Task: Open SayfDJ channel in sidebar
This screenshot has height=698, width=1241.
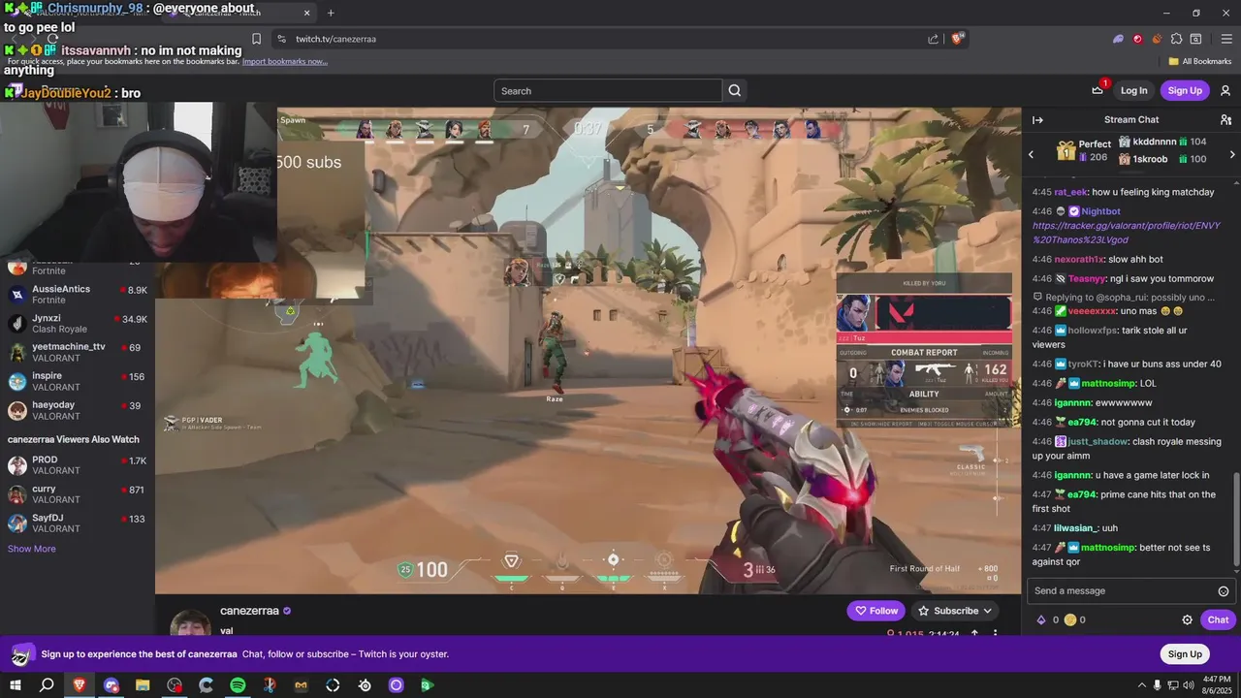Action: point(78,523)
